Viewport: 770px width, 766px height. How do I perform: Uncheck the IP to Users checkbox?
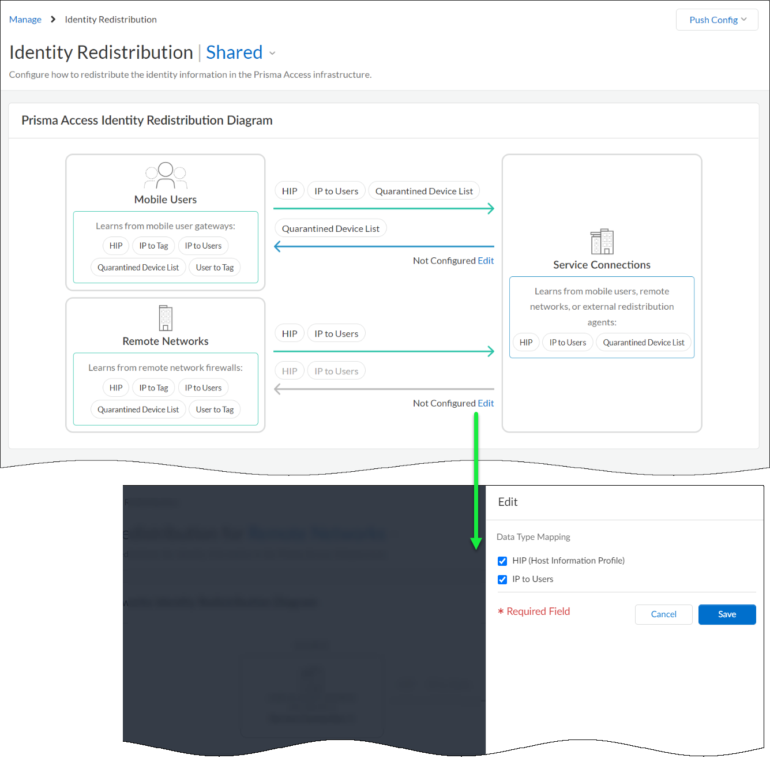click(x=502, y=580)
